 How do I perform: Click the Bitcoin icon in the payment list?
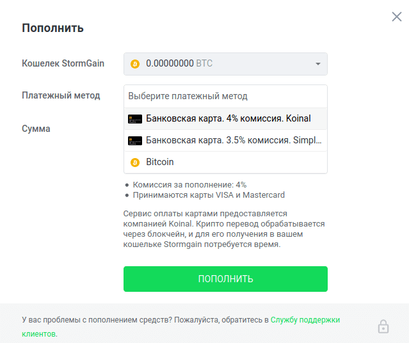click(x=135, y=163)
